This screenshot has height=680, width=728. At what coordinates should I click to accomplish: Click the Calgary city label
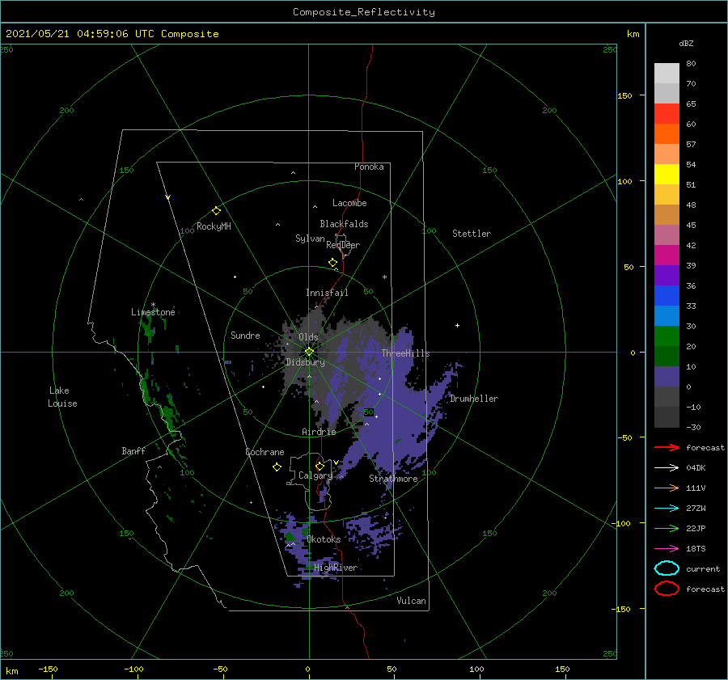[315, 475]
